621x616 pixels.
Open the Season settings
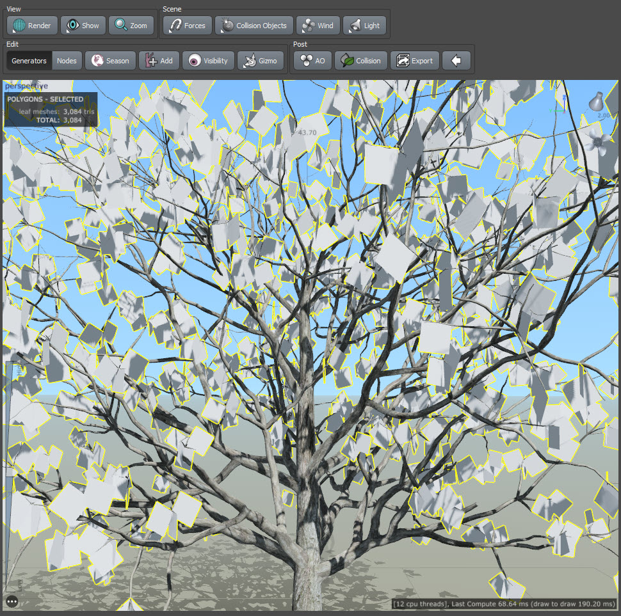(110, 61)
